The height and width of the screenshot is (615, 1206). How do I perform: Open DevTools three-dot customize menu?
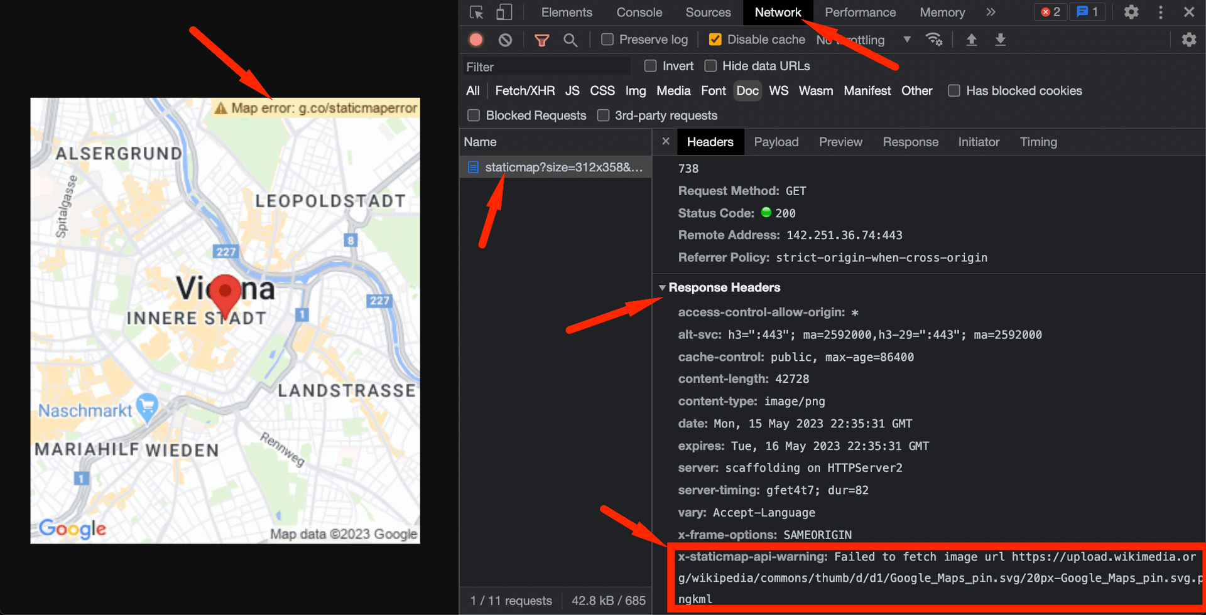[1161, 12]
